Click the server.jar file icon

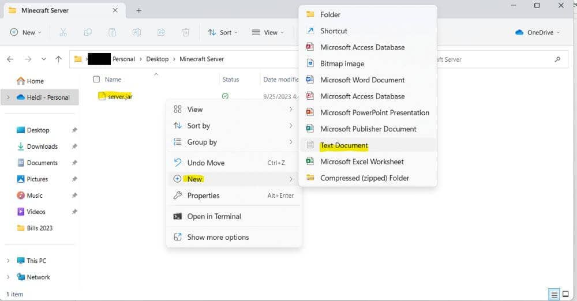[102, 96]
